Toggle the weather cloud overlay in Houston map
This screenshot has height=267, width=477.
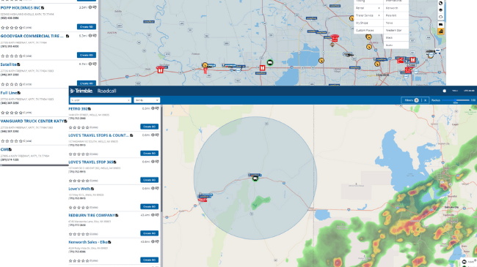click(x=440, y=17)
